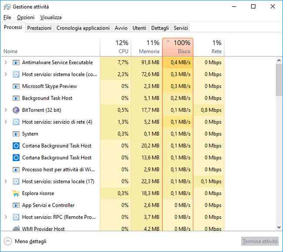
Task: Select the Background Task Host name
Action: 47,98
